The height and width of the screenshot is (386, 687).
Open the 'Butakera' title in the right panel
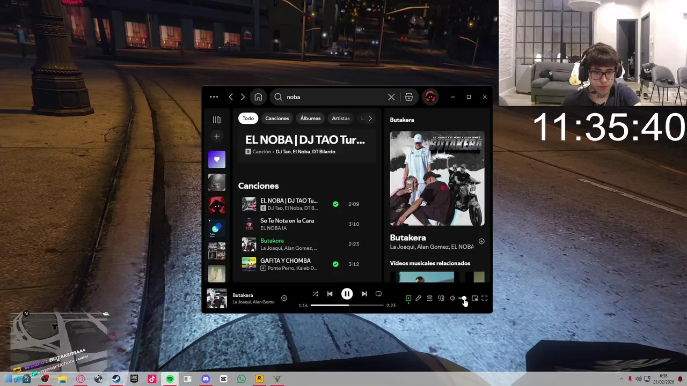(x=408, y=237)
